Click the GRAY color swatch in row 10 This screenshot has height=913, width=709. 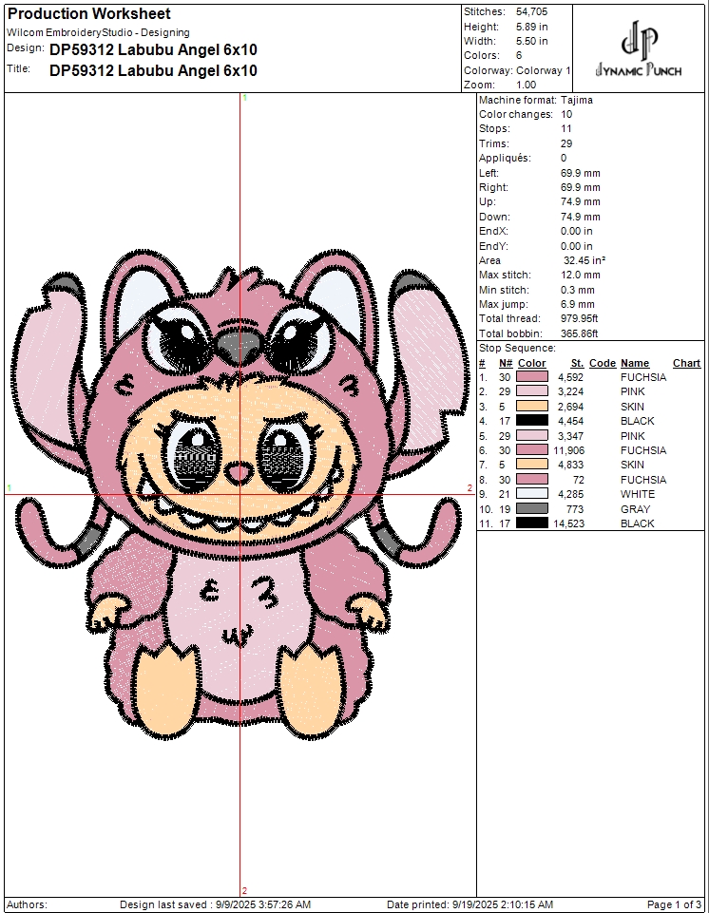pos(532,509)
